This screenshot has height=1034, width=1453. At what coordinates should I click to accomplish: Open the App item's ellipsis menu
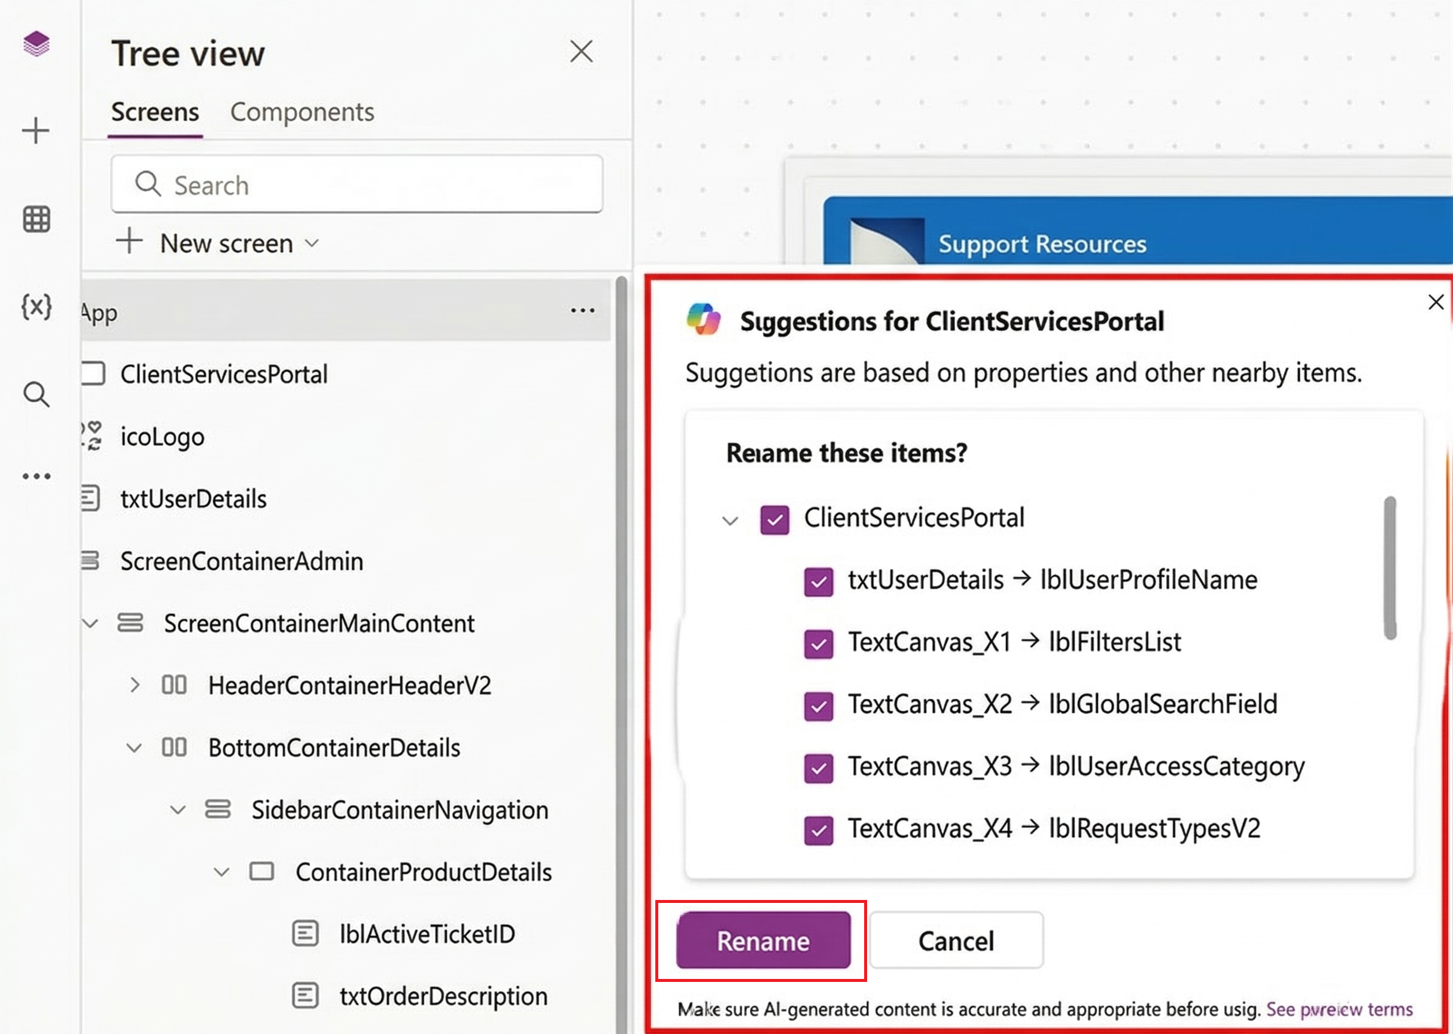tap(583, 311)
